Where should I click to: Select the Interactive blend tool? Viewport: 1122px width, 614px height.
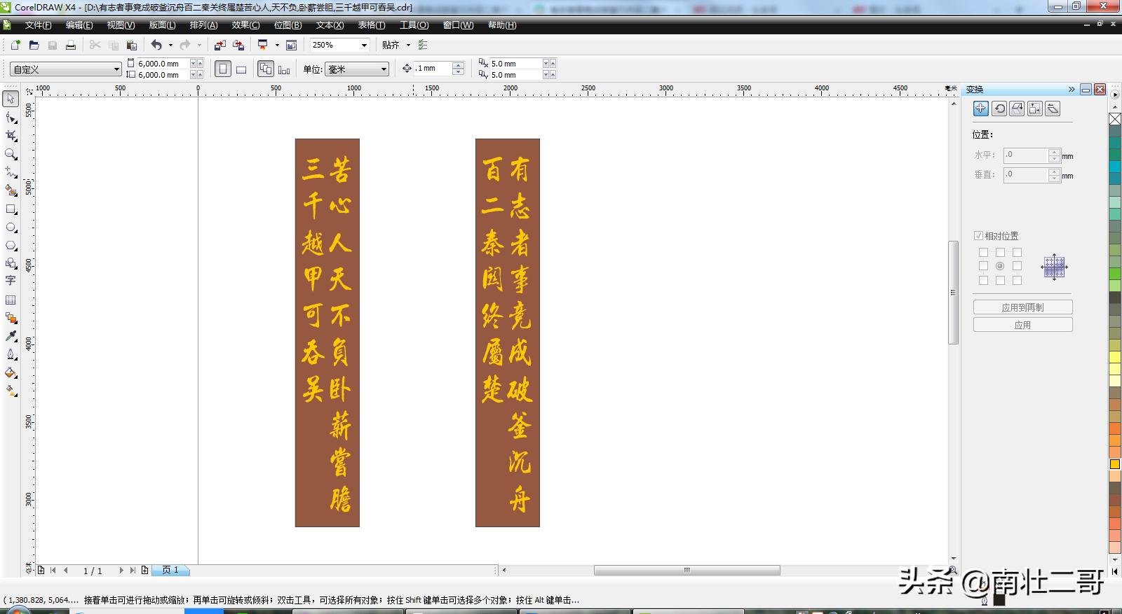(11, 318)
